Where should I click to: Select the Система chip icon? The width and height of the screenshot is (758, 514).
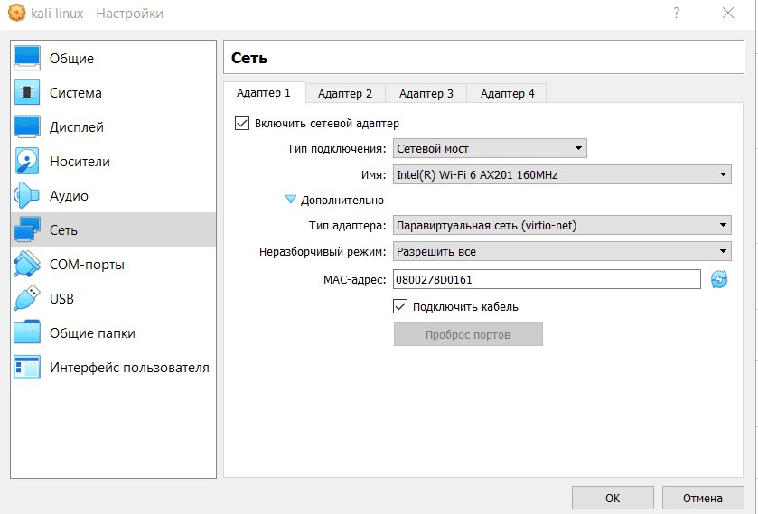27,93
